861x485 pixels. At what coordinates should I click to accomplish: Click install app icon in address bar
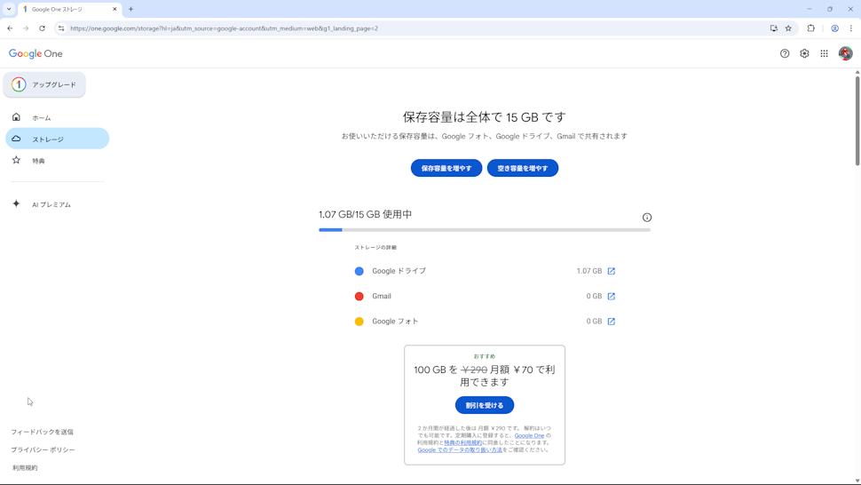(774, 28)
